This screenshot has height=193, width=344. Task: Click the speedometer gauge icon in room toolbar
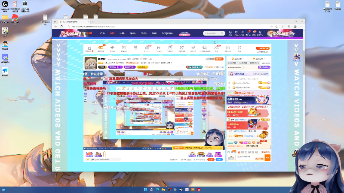pos(228,47)
